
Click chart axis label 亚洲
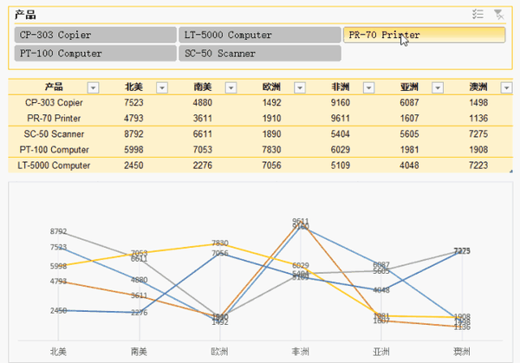tap(381, 352)
